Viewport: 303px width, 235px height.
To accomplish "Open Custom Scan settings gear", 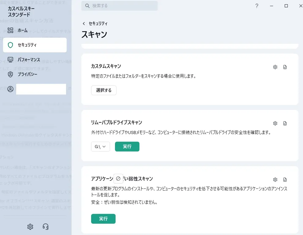I will point(275,67).
